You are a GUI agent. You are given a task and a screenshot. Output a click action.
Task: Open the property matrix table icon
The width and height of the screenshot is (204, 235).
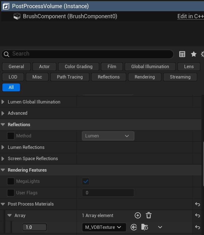pos(182,54)
